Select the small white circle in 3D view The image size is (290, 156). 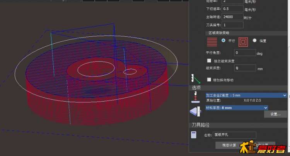click(130, 71)
